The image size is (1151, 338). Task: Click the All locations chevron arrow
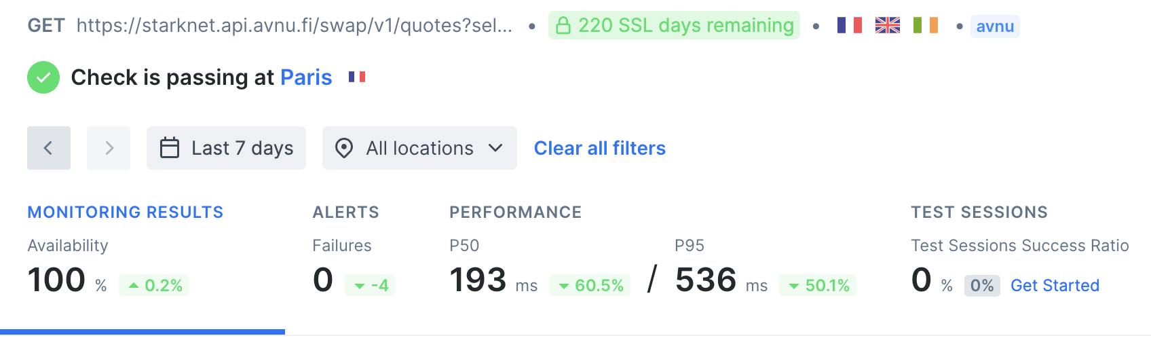495,148
